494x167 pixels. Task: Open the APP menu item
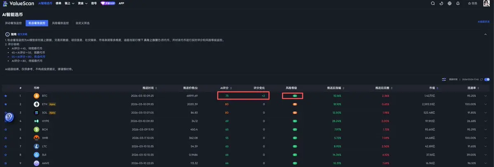121,3
